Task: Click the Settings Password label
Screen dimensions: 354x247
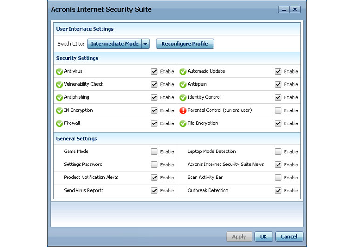Action: [83, 165]
